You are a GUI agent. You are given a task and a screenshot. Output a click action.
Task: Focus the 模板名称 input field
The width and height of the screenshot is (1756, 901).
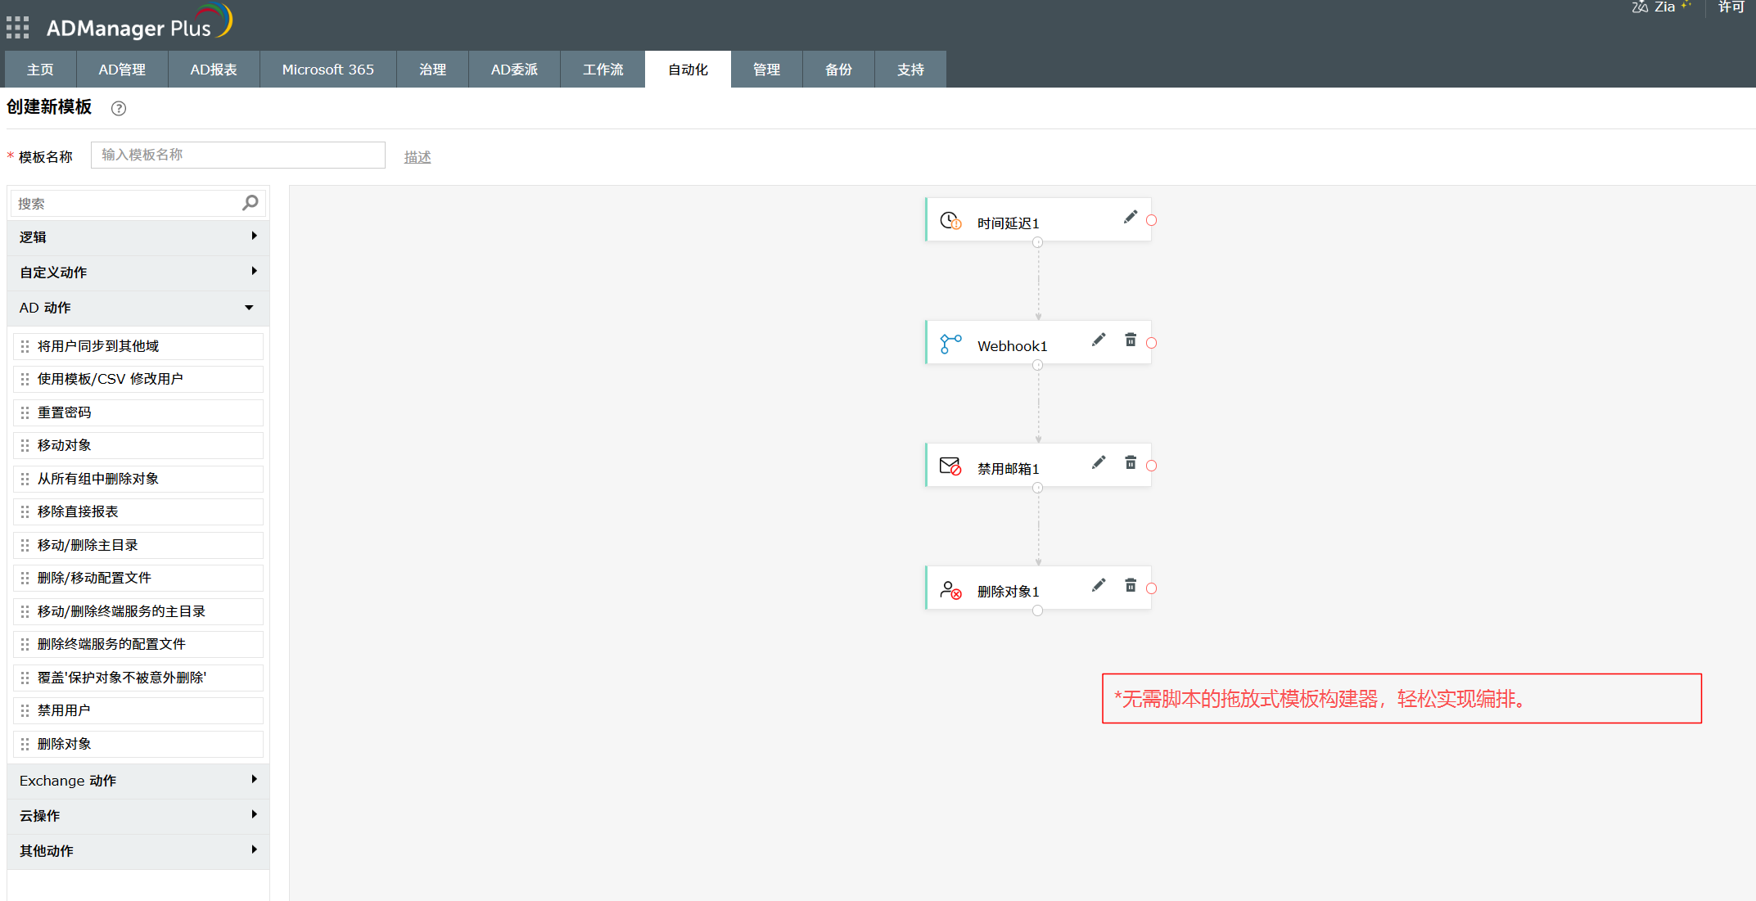tap(237, 155)
